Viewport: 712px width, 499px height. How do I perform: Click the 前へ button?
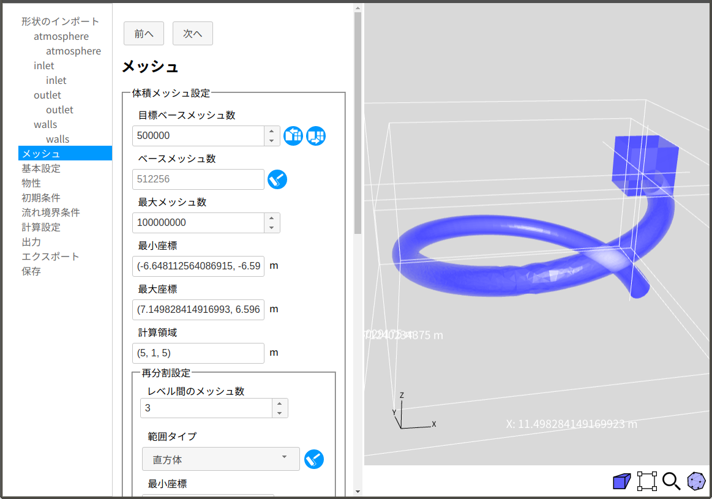pyautogui.click(x=144, y=34)
